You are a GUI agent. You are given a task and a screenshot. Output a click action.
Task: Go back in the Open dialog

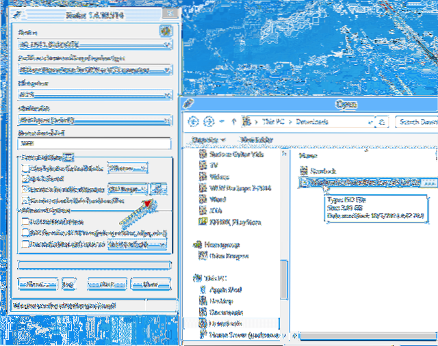(192, 122)
